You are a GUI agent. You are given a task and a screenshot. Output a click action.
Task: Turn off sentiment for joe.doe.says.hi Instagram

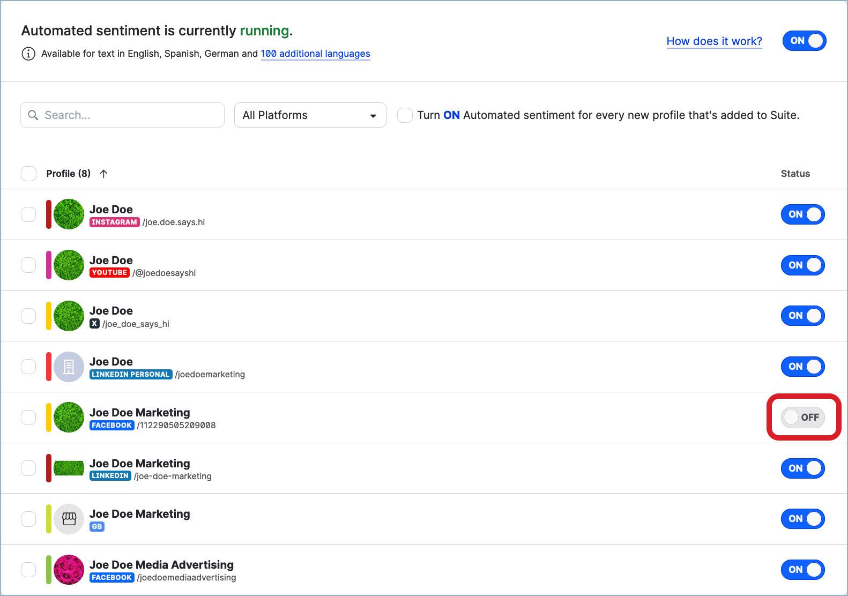pyautogui.click(x=803, y=214)
